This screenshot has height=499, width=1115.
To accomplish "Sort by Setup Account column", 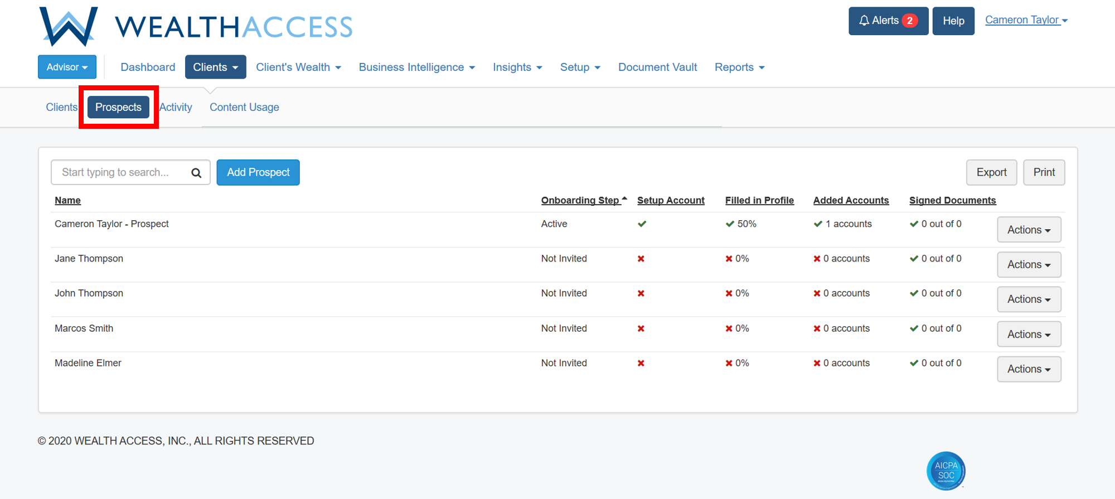I will point(671,200).
